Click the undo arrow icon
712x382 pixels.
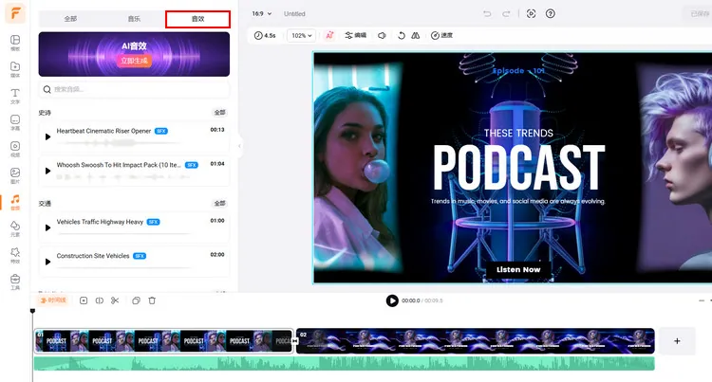487,13
